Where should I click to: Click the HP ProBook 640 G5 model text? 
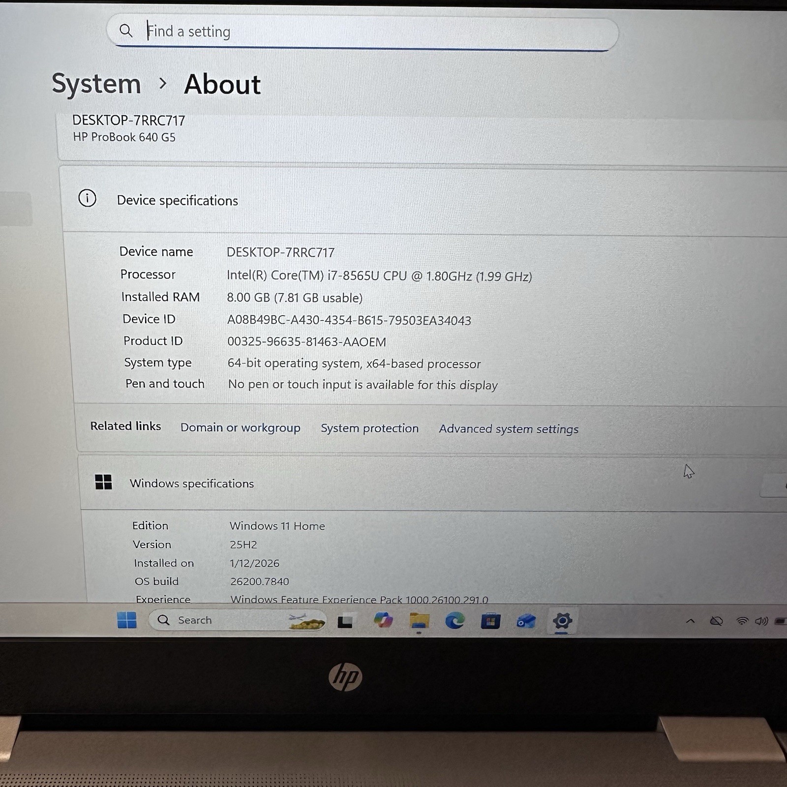pyautogui.click(x=124, y=137)
